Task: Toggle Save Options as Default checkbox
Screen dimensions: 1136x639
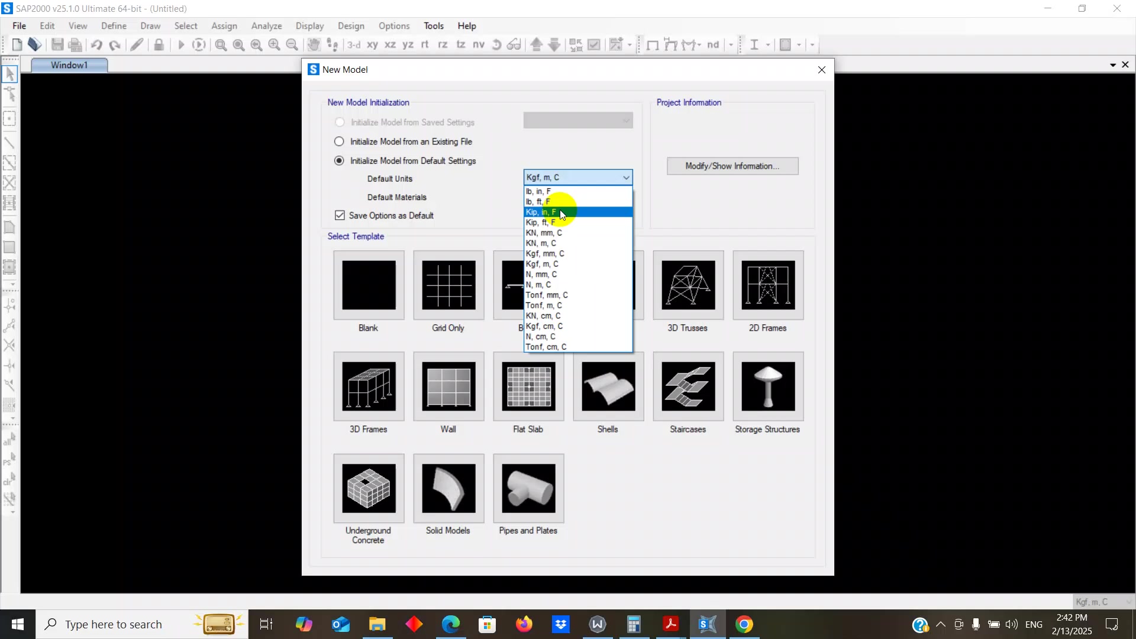Action: (x=340, y=215)
